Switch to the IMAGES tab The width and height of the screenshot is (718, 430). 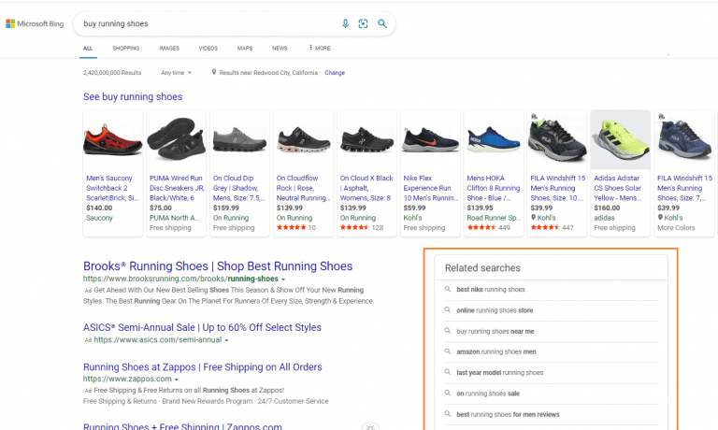pos(169,48)
